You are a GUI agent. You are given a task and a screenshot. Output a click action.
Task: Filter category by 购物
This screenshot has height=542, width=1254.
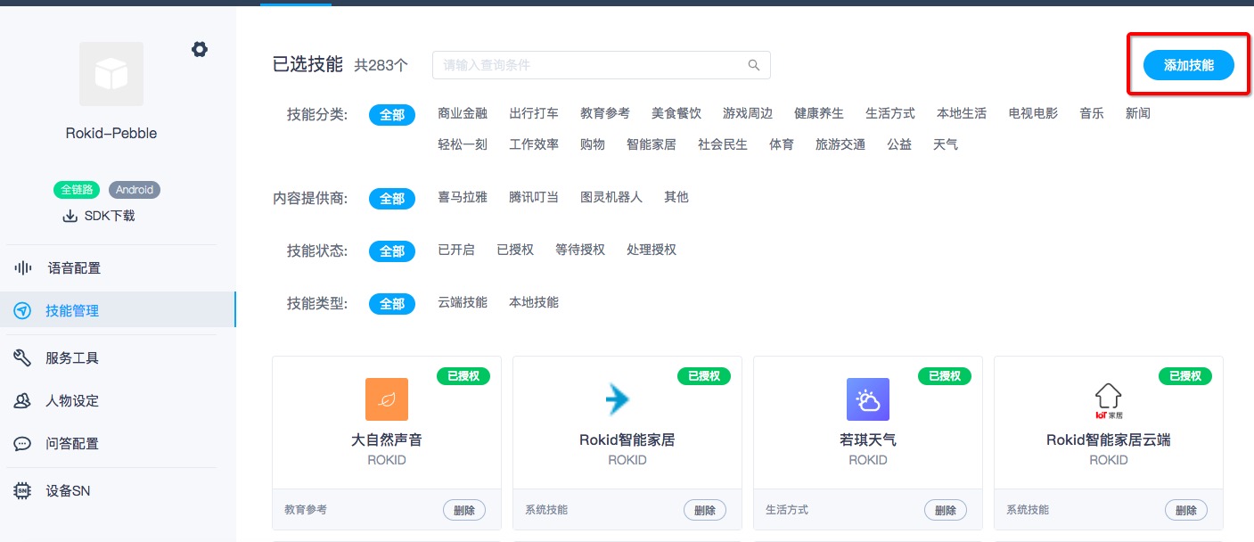tap(593, 144)
